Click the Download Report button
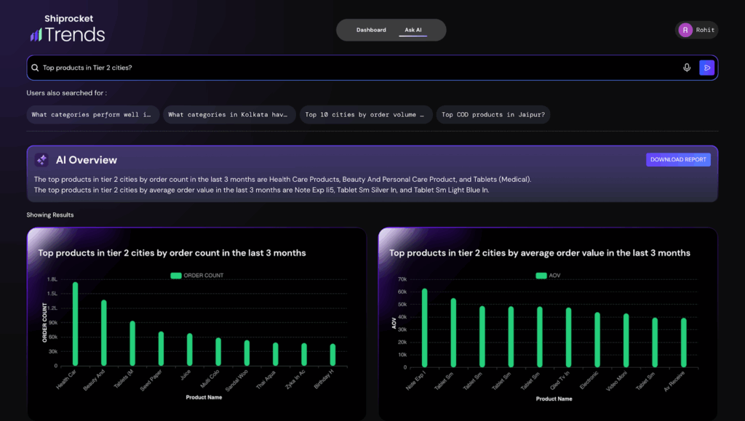The image size is (745, 421). click(678, 160)
